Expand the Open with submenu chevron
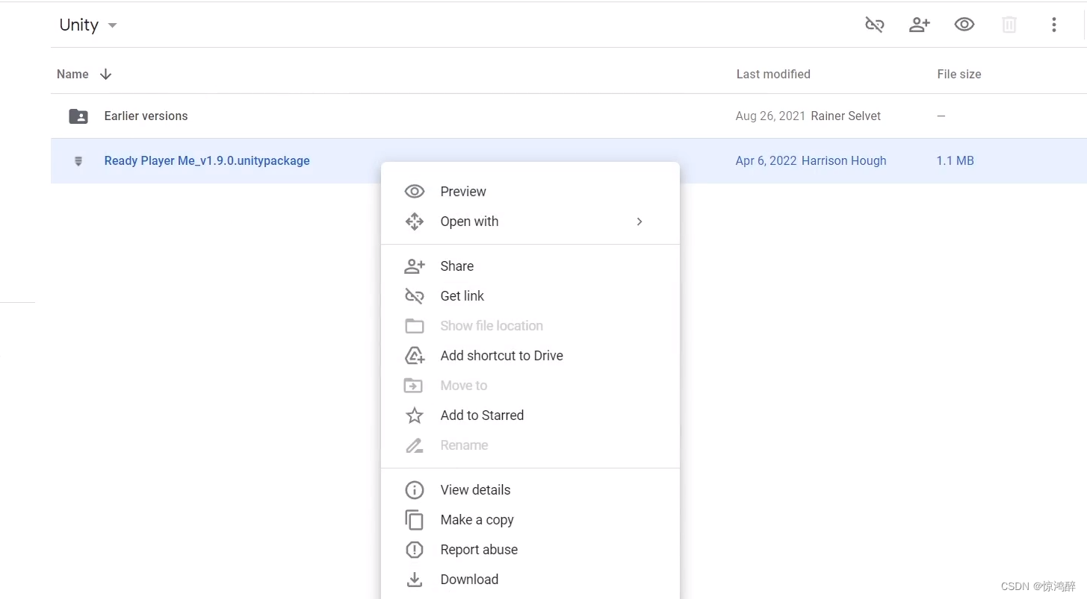Image resolution: width=1087 pixels, height=599 pixels. point(639,222)
